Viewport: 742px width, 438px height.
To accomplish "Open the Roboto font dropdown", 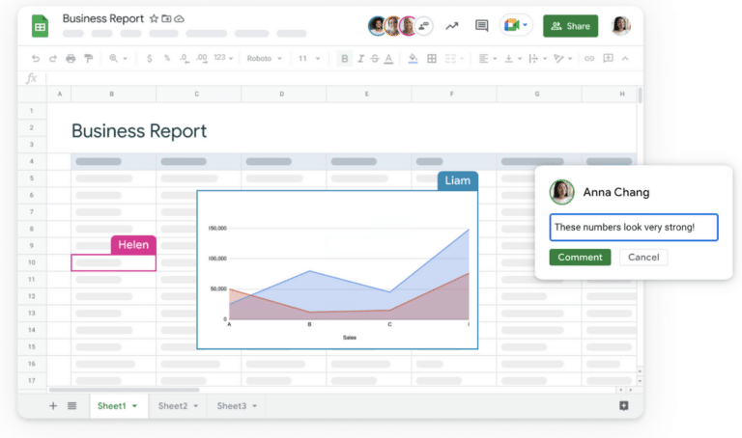I will [264, 59].
